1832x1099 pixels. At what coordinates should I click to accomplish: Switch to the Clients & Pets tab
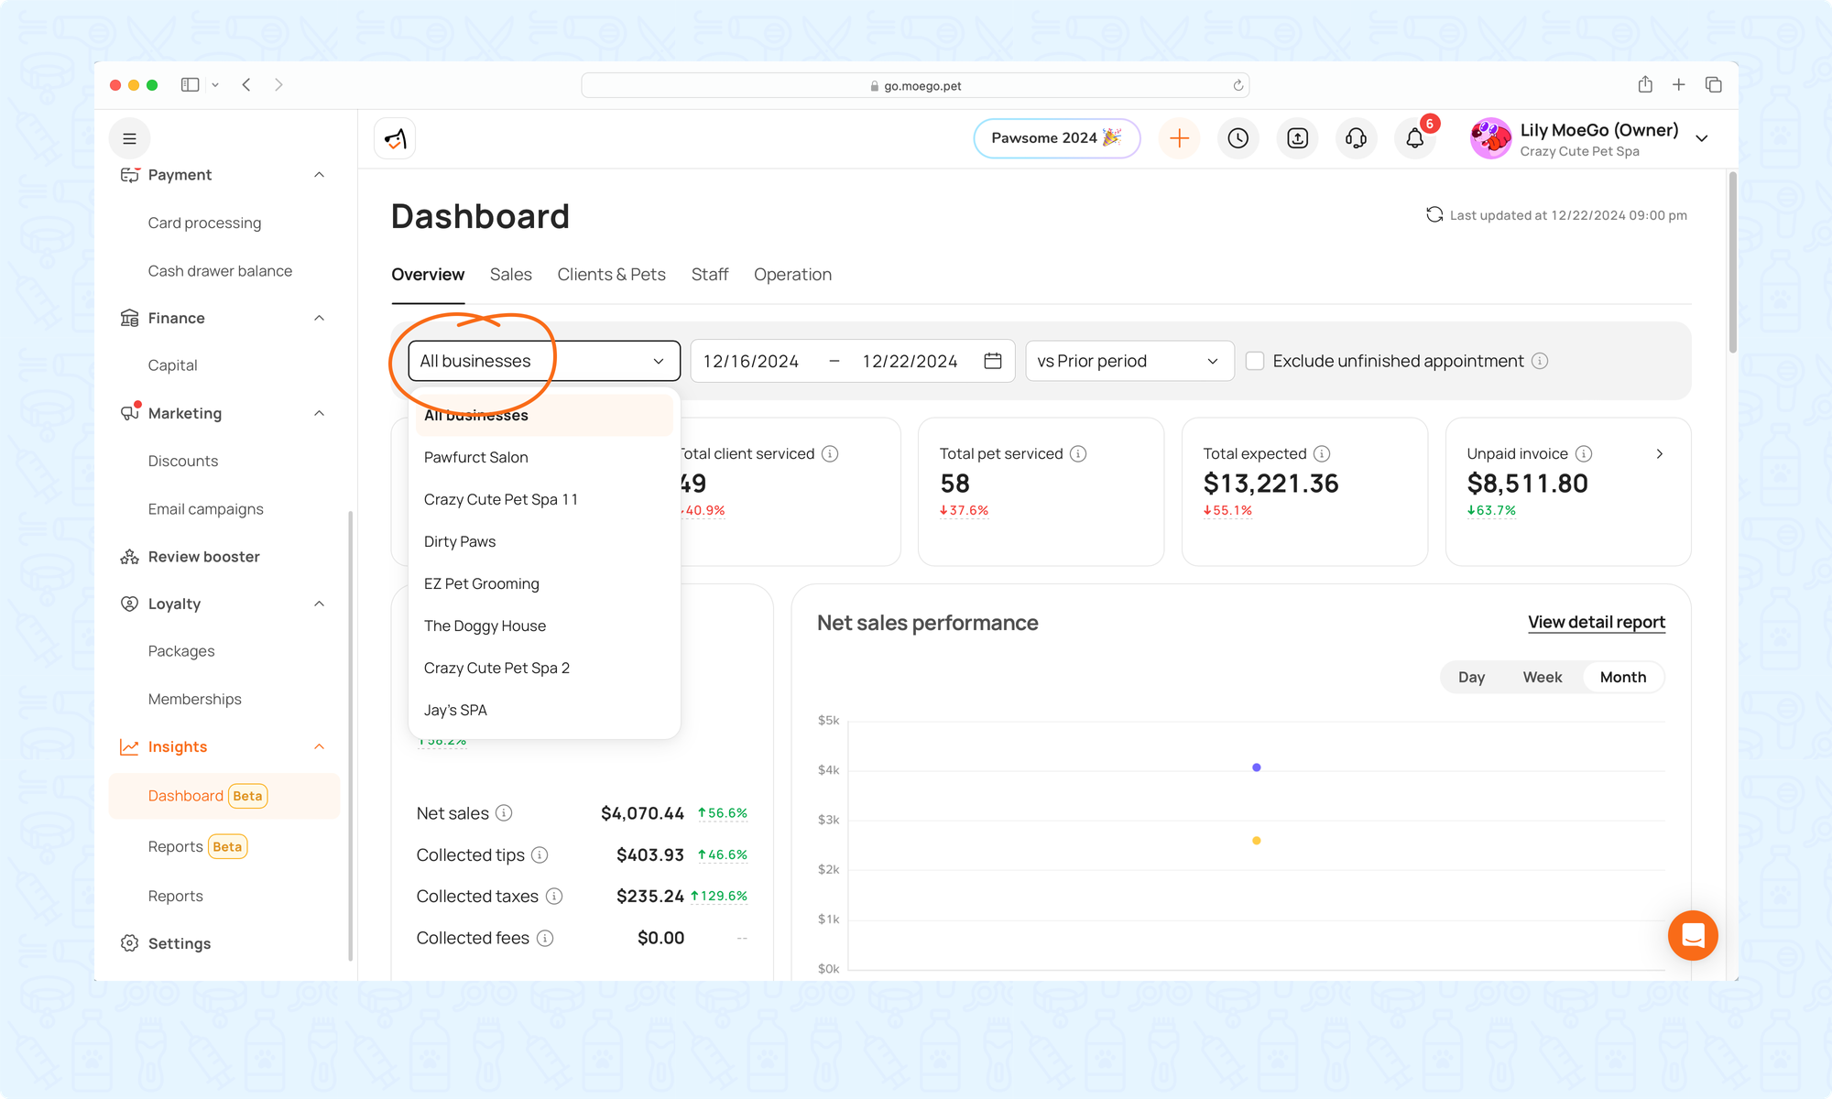pos(611,275)
